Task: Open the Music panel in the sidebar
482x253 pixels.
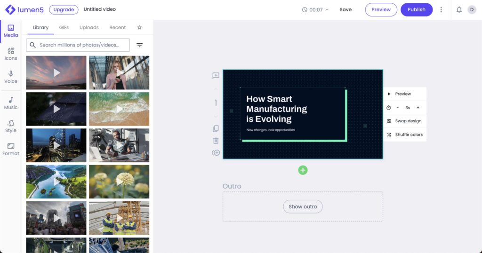Action: point(11,103)
